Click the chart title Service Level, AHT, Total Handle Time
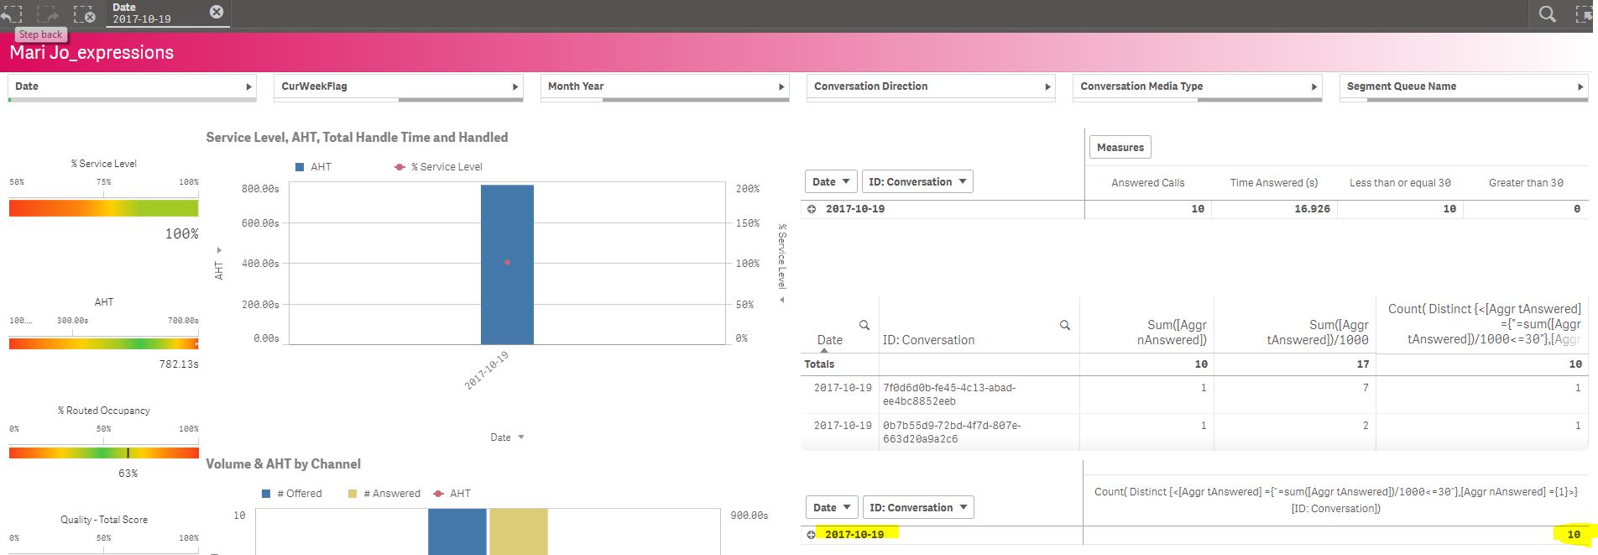This screenshot has width=1598, height=555. point(357,138)
